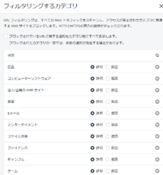Screen dimensions: 163x175
Task: Open info icon for Eメール row
Action: [157, 113]
